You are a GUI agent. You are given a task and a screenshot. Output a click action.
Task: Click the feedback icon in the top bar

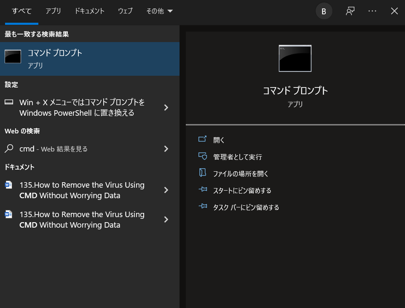pos(350,11)
